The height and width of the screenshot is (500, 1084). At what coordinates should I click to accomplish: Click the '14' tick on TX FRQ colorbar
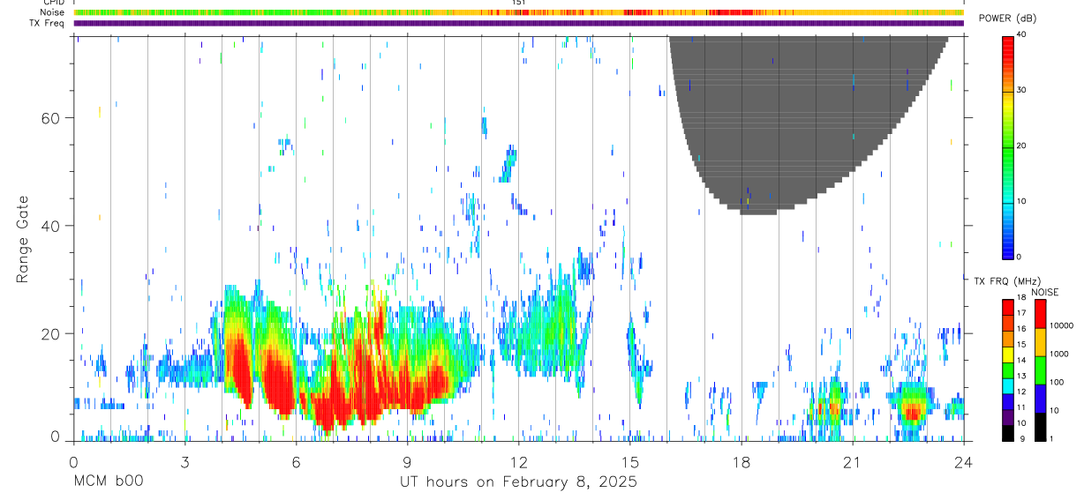pos(1023,360)
